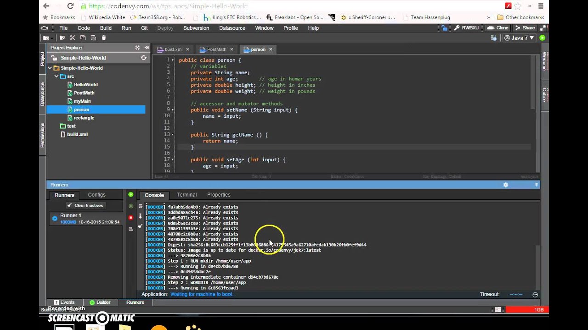Collapse the Project Explorer panel
The width and height of the screenshot is (588, 330).
coord(147,48)
